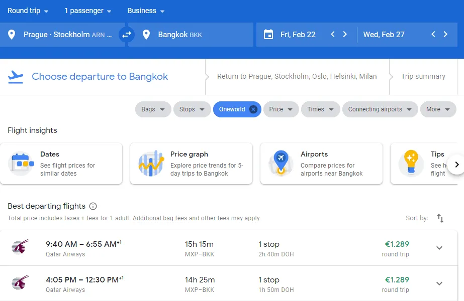Open the Stops filter

click(x=192, y=109)
